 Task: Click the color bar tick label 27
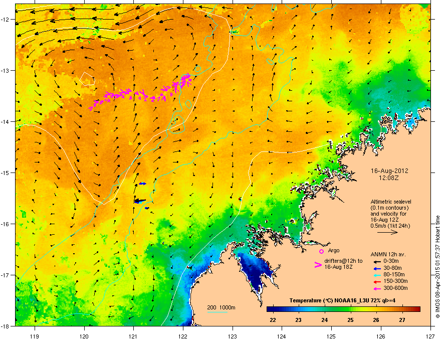pos(402,320)
